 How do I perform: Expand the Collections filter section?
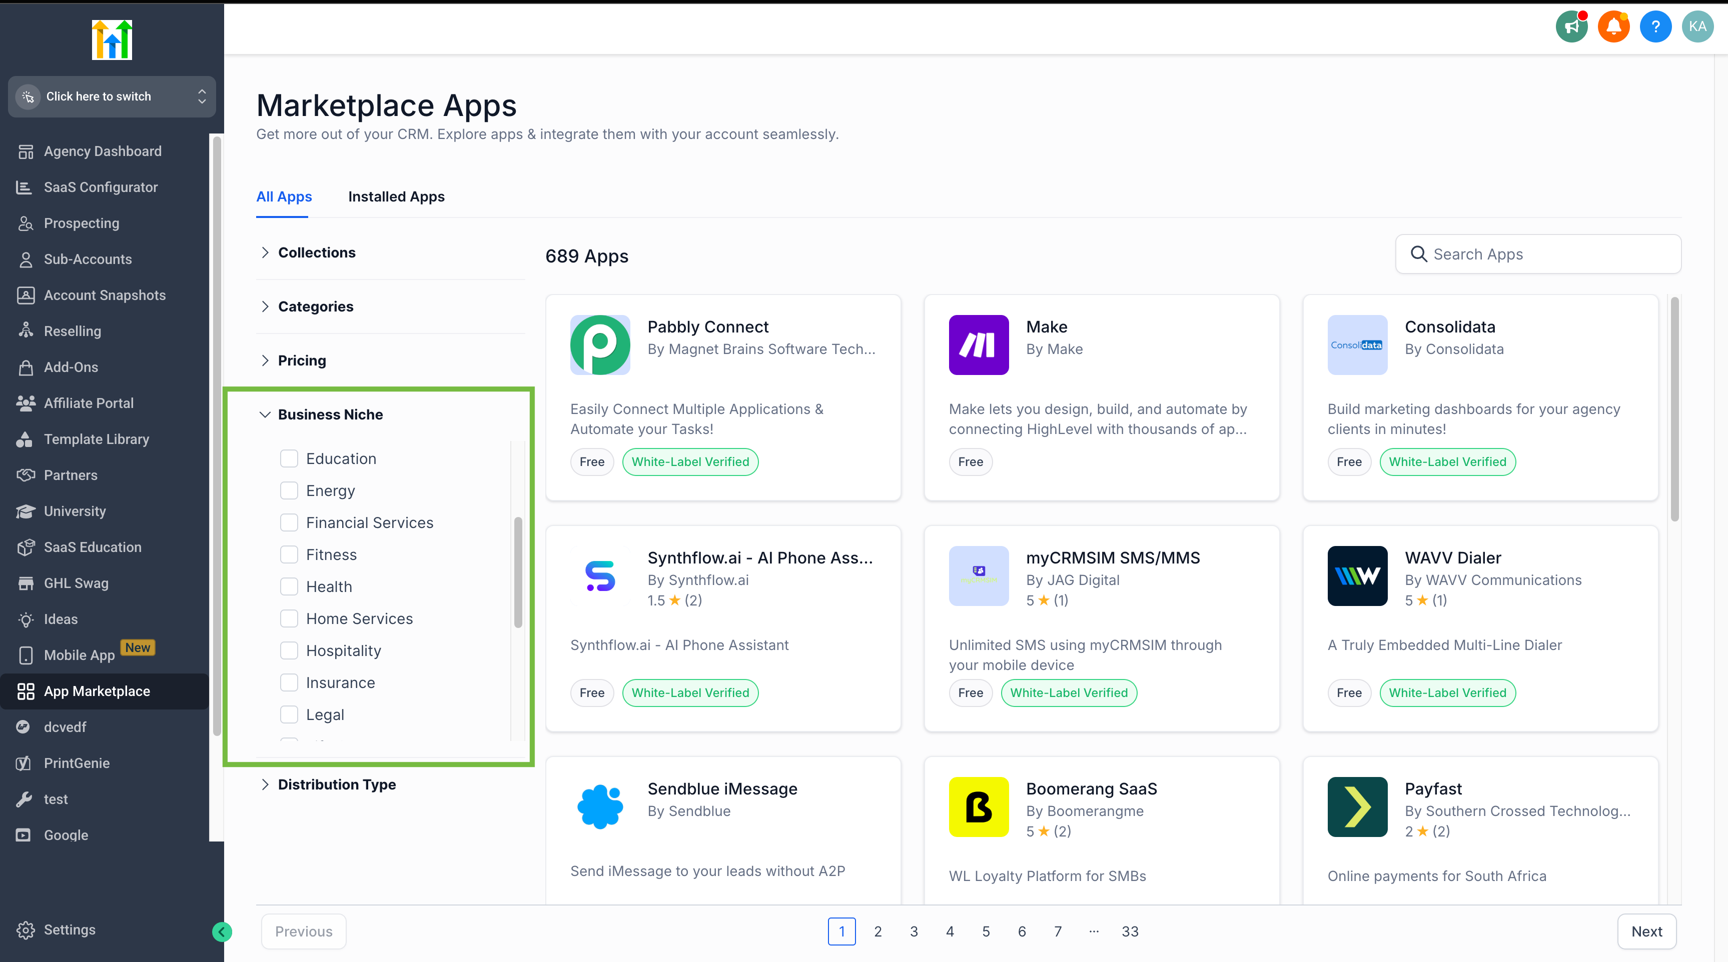(317, 252)
